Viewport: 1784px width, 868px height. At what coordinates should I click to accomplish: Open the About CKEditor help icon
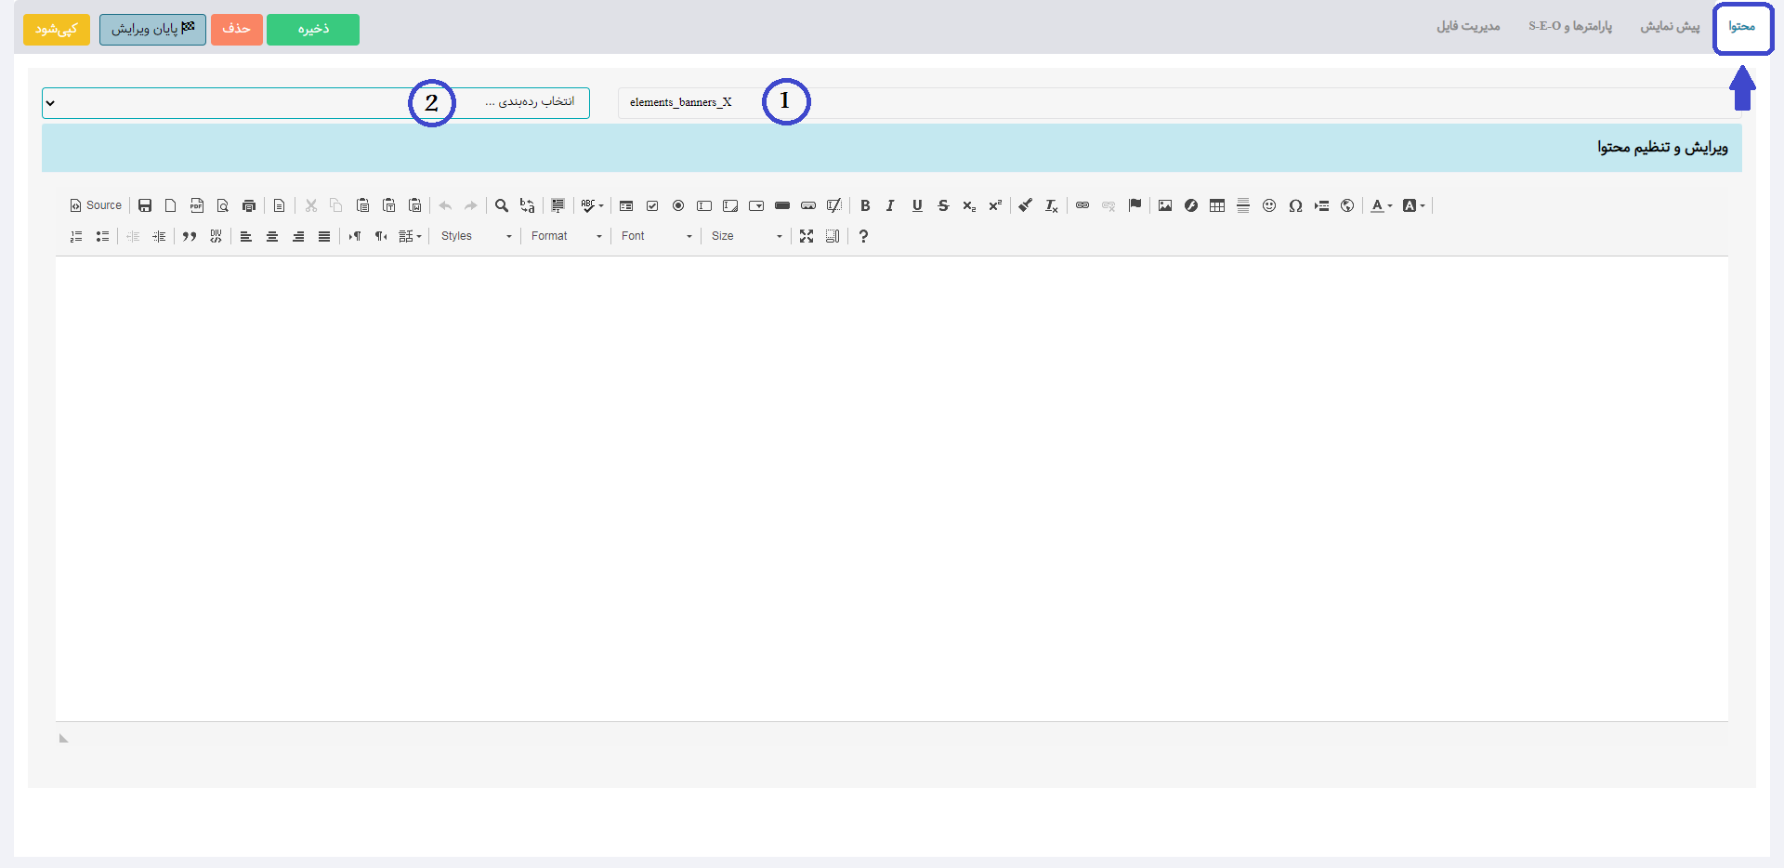coord(863,236)
